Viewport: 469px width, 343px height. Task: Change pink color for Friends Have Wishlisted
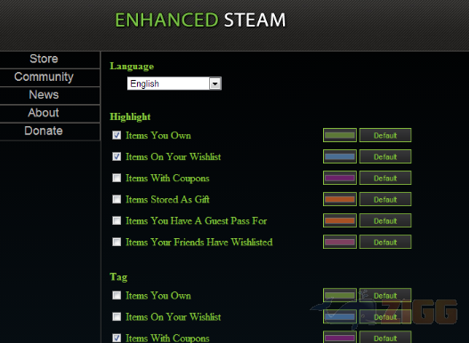coord(340,242)
